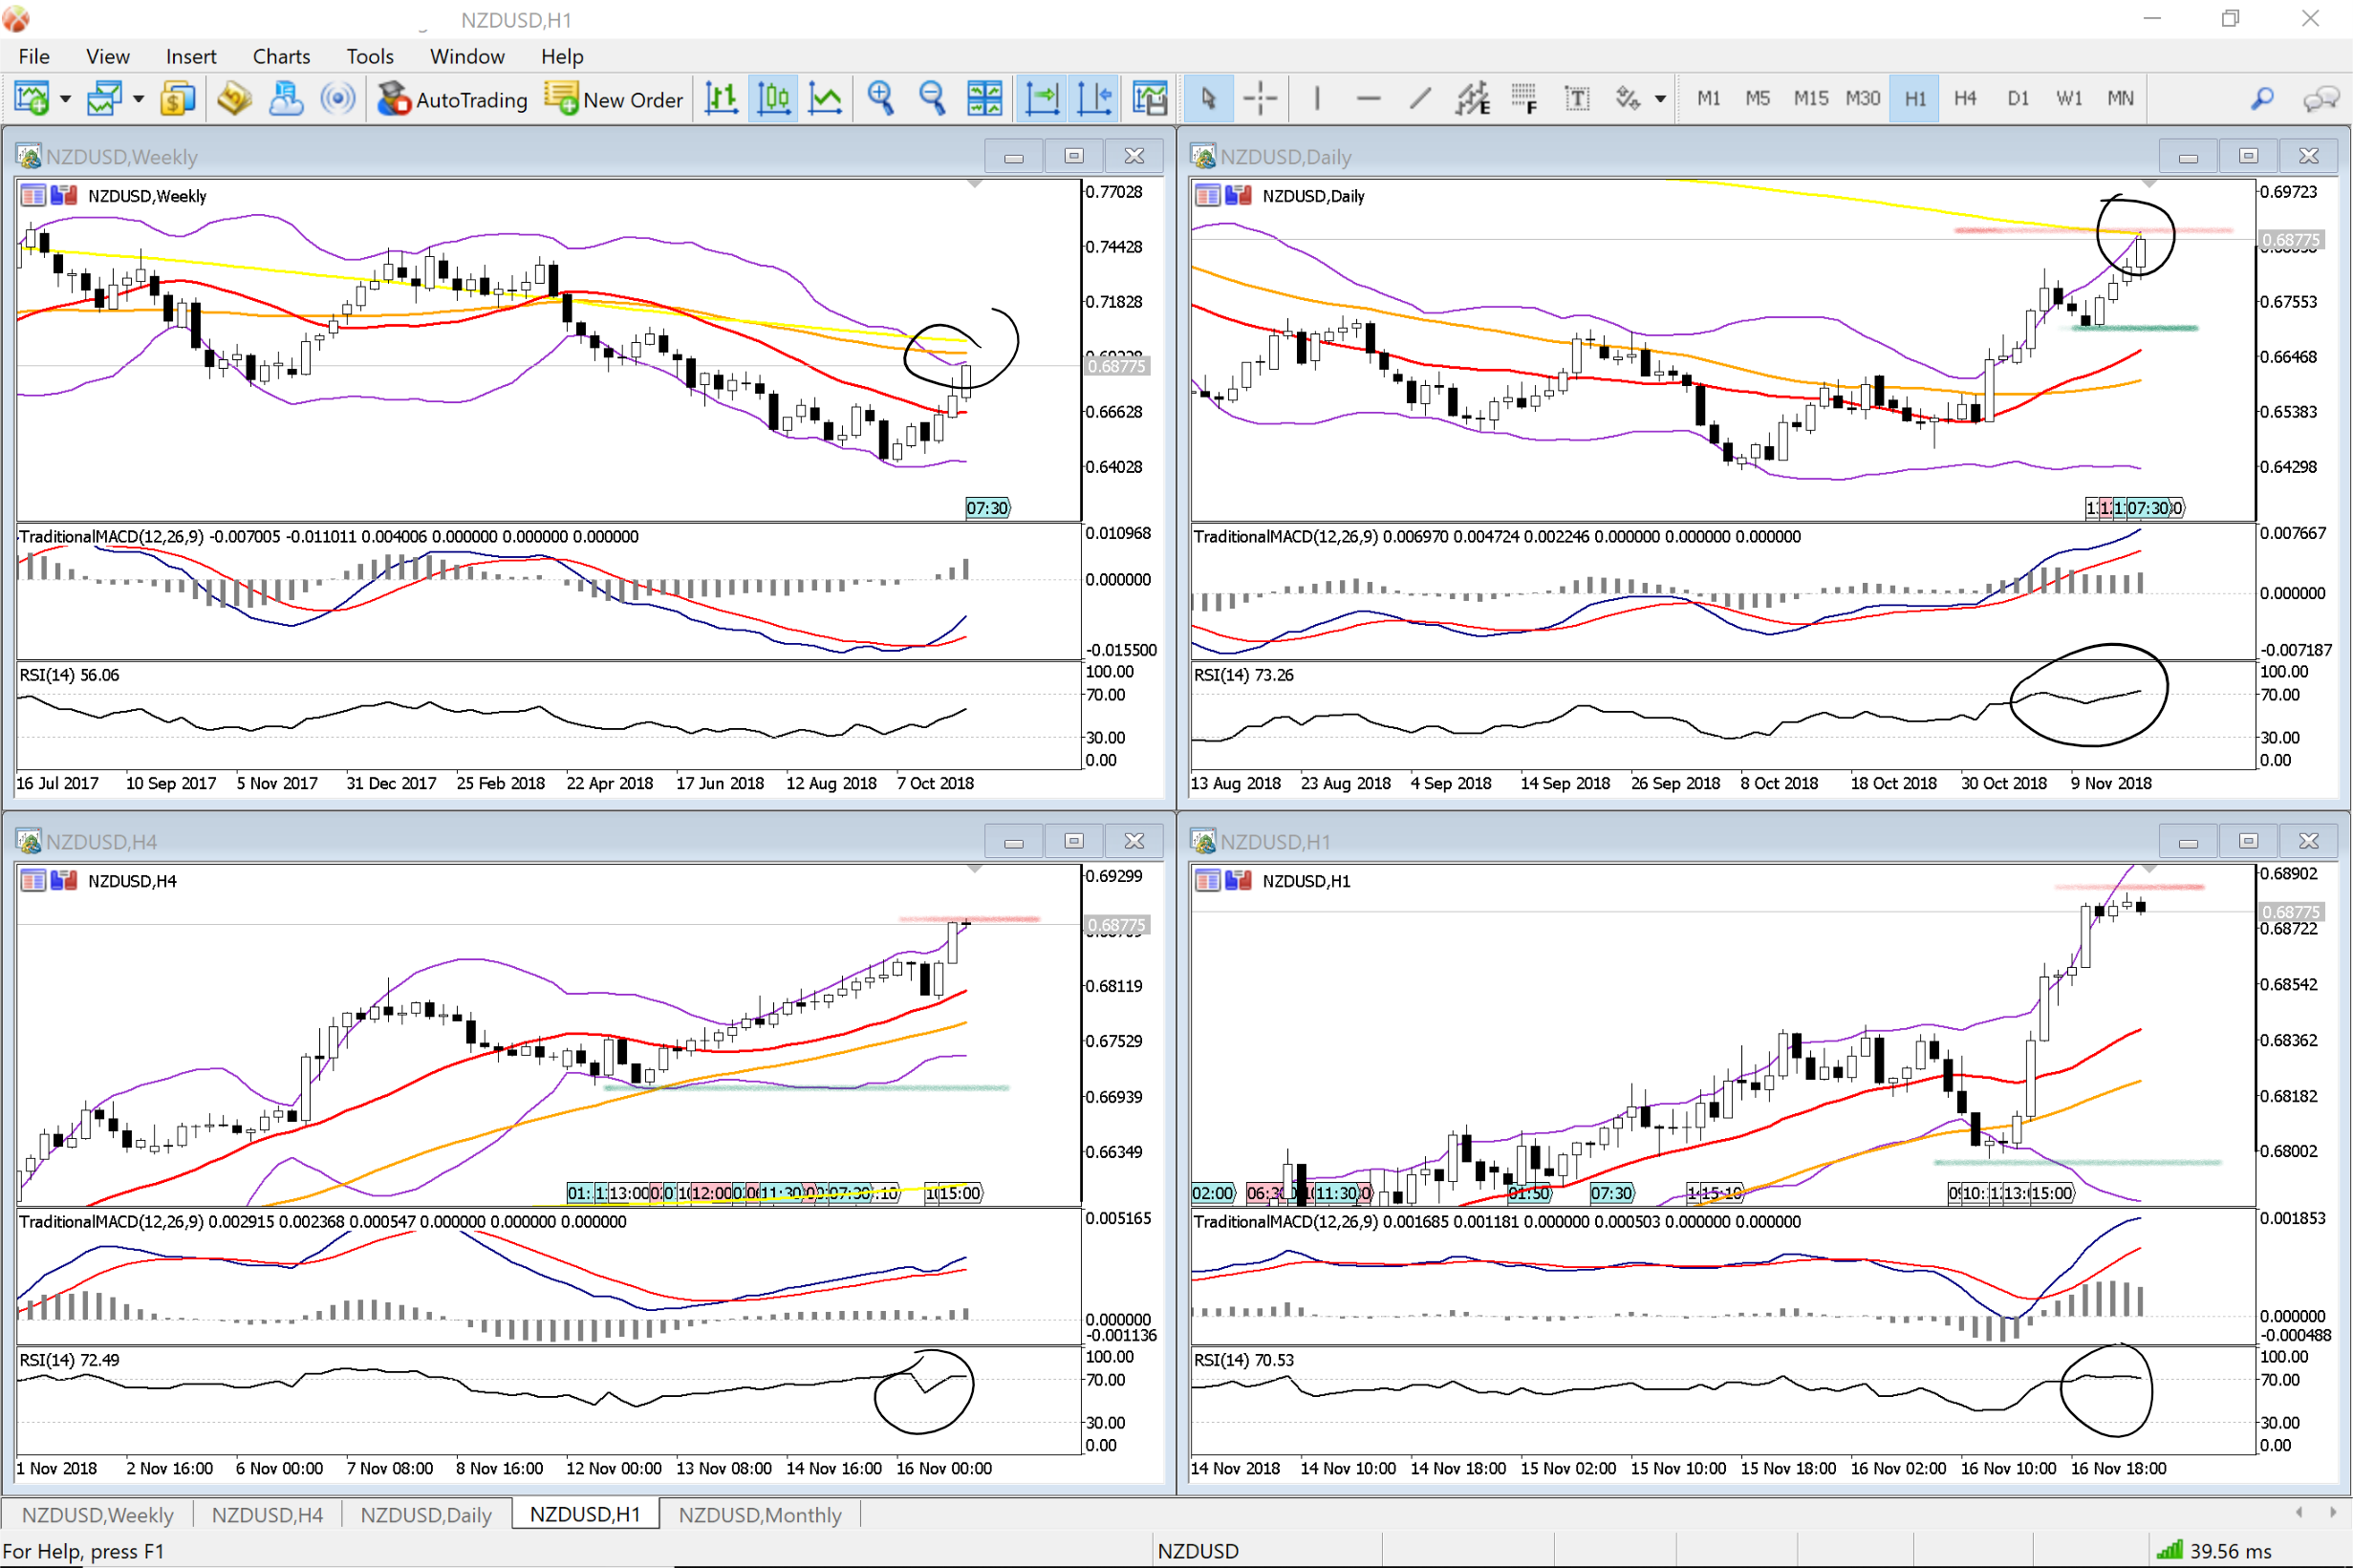Select the text label tool
The height and width of the screenshot is (1568, 2353).
[1577, 98]
